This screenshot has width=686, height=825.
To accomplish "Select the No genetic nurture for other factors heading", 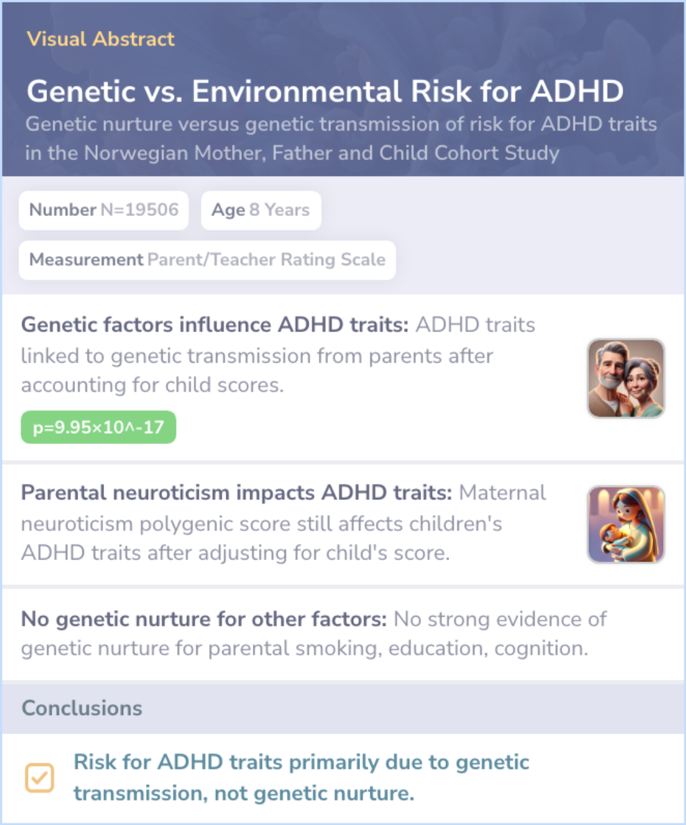I will point(204,619).
